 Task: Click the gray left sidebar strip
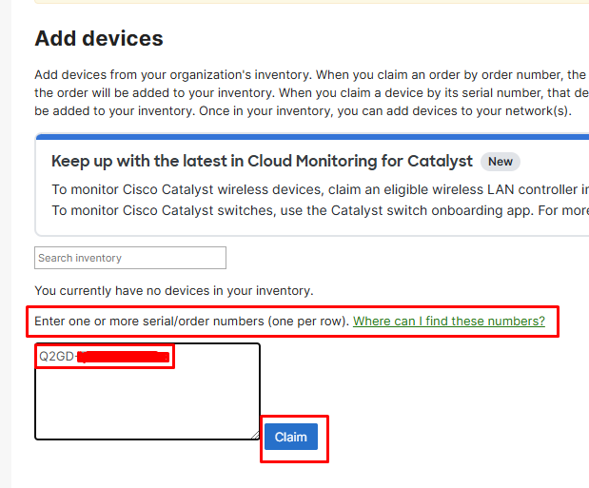[x=6, y=244]
